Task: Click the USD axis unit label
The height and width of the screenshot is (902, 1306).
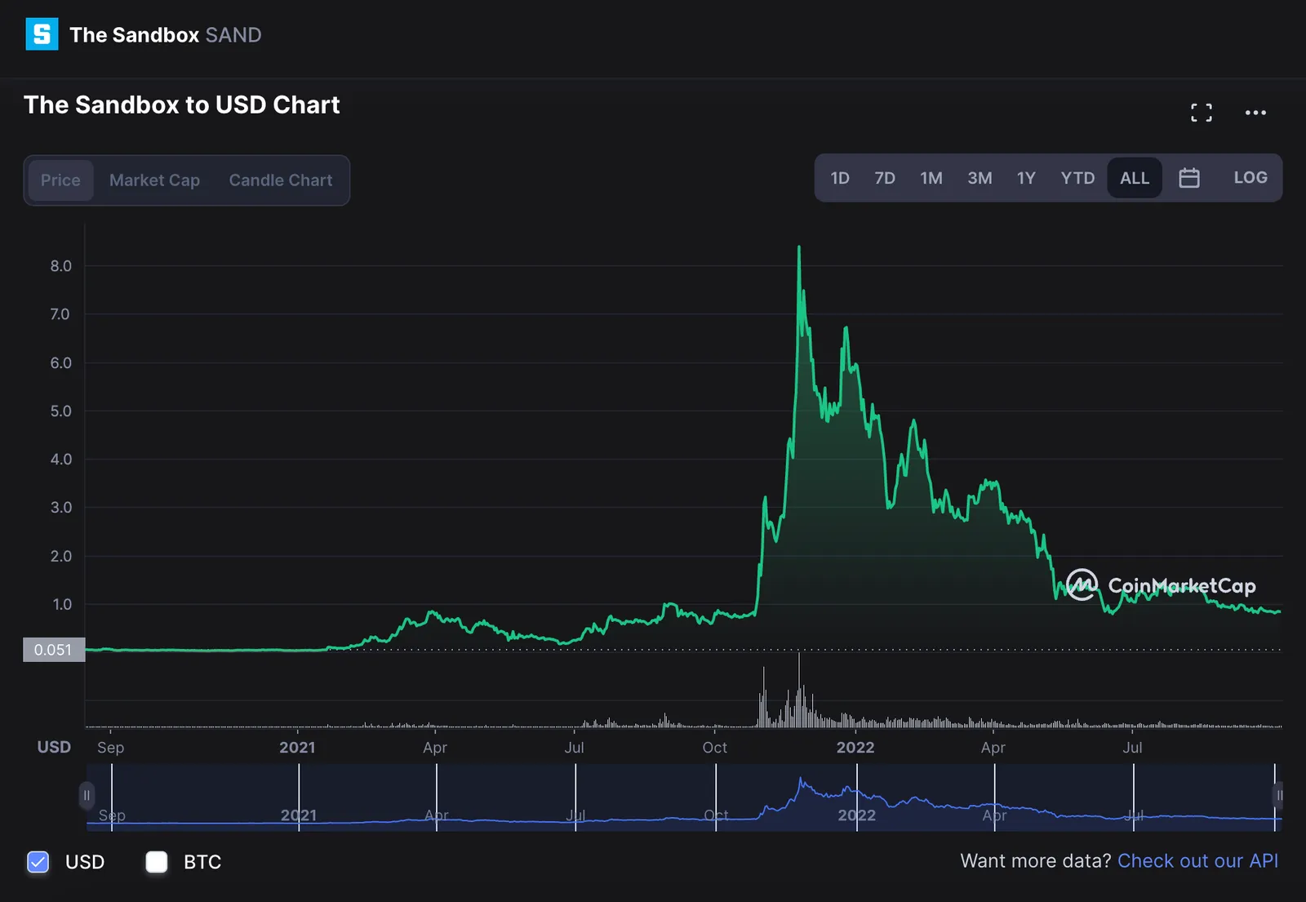Action: tap(54, 747)
